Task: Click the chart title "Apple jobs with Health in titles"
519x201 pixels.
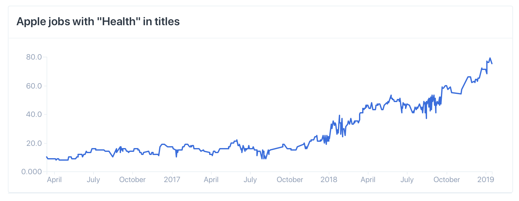Action: tap(98, 22)
